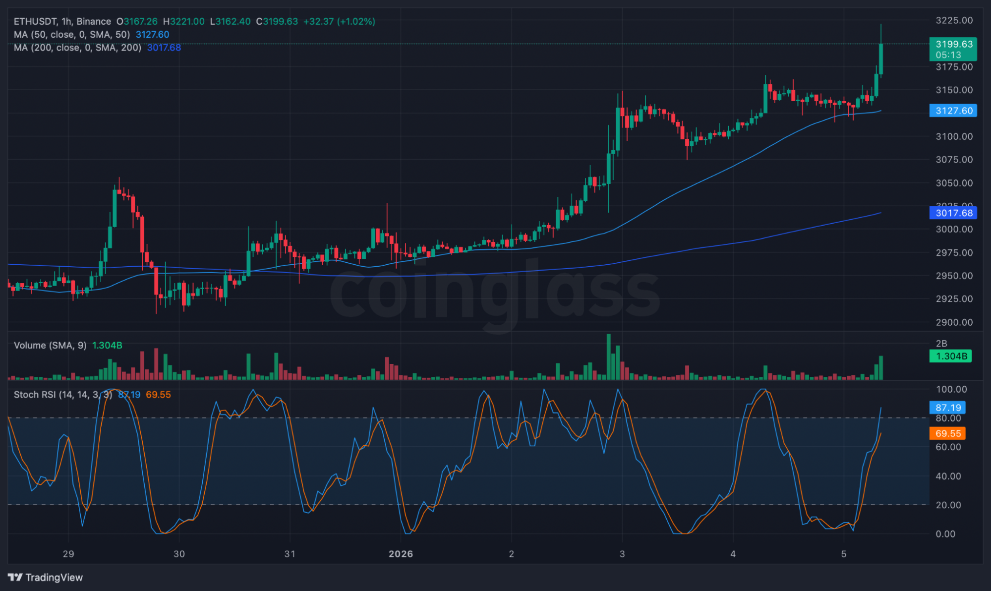Click the light blue 3127.60 axis tag

coord(952,111)
